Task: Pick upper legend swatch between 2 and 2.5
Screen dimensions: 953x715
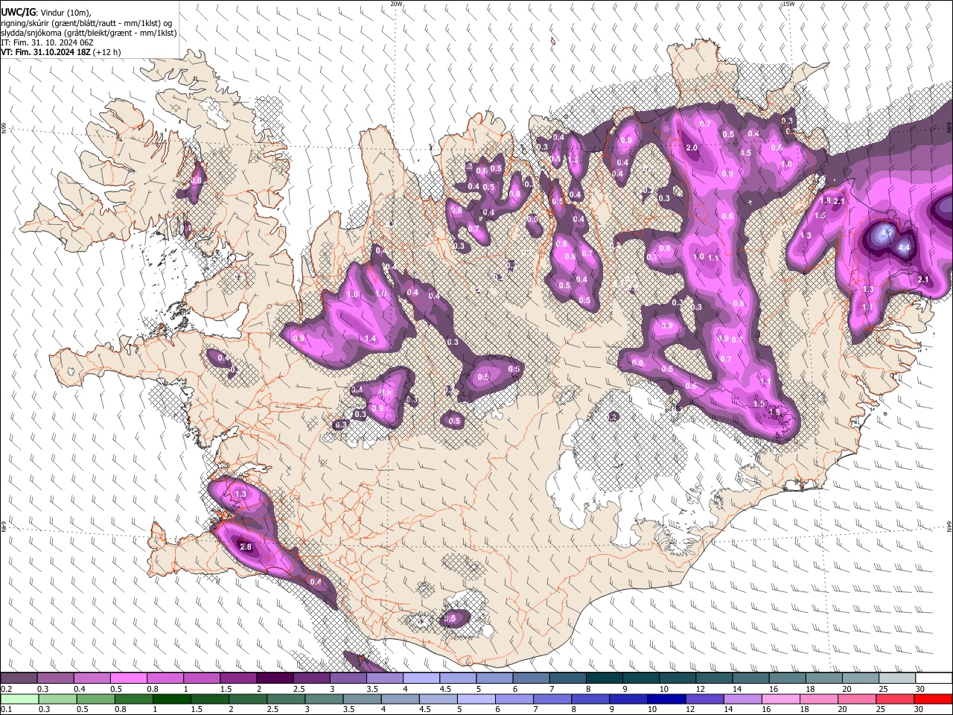Action: click(x=275, y=679)
